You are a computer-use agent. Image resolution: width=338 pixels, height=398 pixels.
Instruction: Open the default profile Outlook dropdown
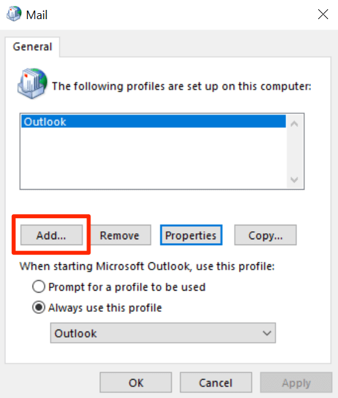pyautogui.click(x=163, y=333)
